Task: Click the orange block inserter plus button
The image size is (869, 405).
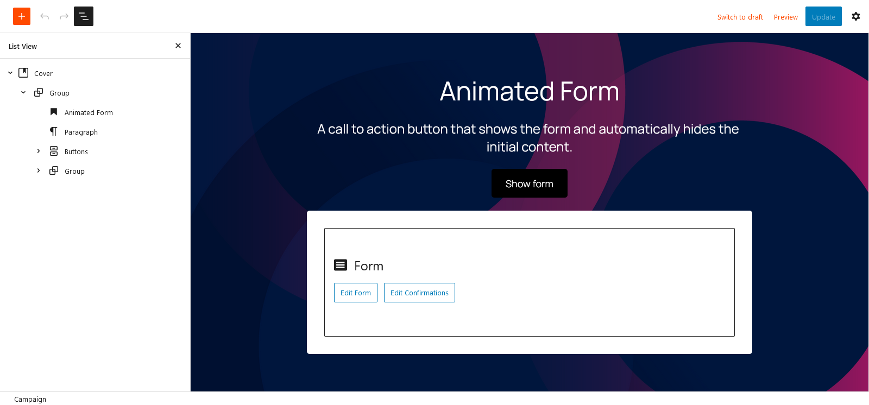Action: [22, 16]
